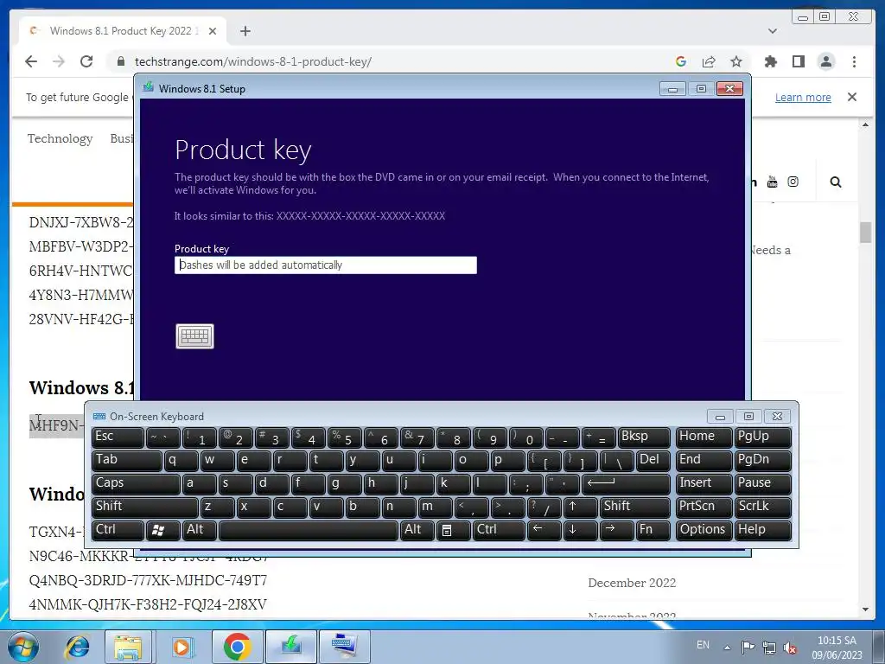Image resolution: width=885 pixels, height=664 pixels.
Task: Click the number 8 key on On-Screen Keyboard
Action: [453, 437]
